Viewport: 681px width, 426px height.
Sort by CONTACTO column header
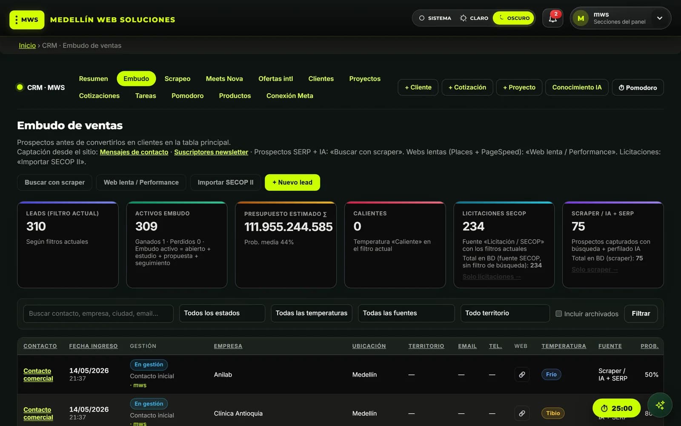click(40, 346)
